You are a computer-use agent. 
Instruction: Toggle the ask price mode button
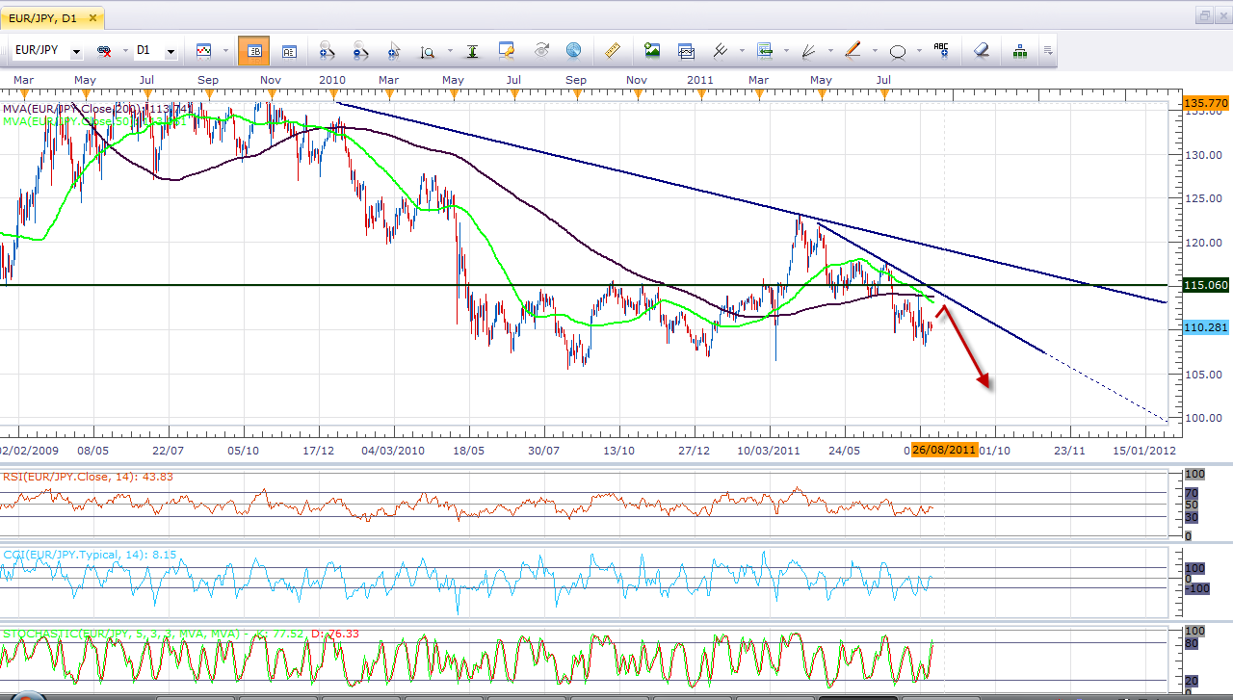[x=289, y=51]
